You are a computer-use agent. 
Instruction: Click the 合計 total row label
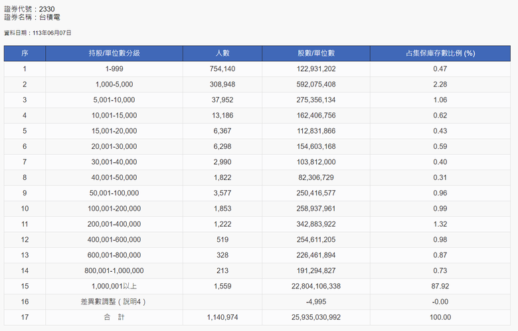click(114, 317)
